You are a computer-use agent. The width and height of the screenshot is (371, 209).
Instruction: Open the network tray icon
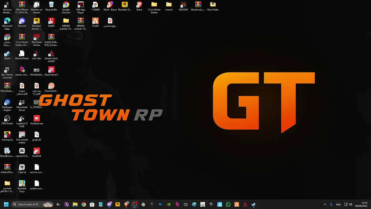pos(346,204)
